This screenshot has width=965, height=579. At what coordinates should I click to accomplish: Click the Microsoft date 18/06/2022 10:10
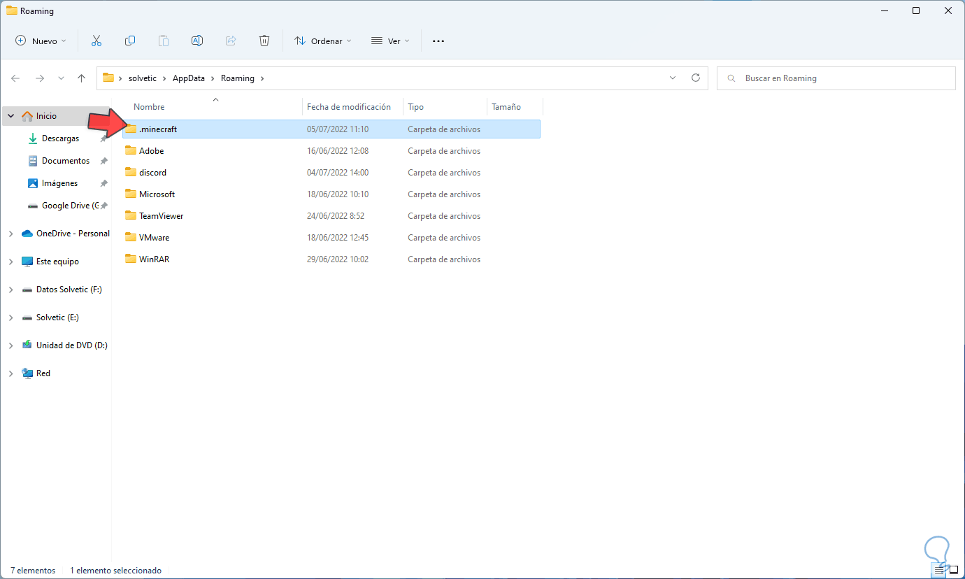pos(338,194)
